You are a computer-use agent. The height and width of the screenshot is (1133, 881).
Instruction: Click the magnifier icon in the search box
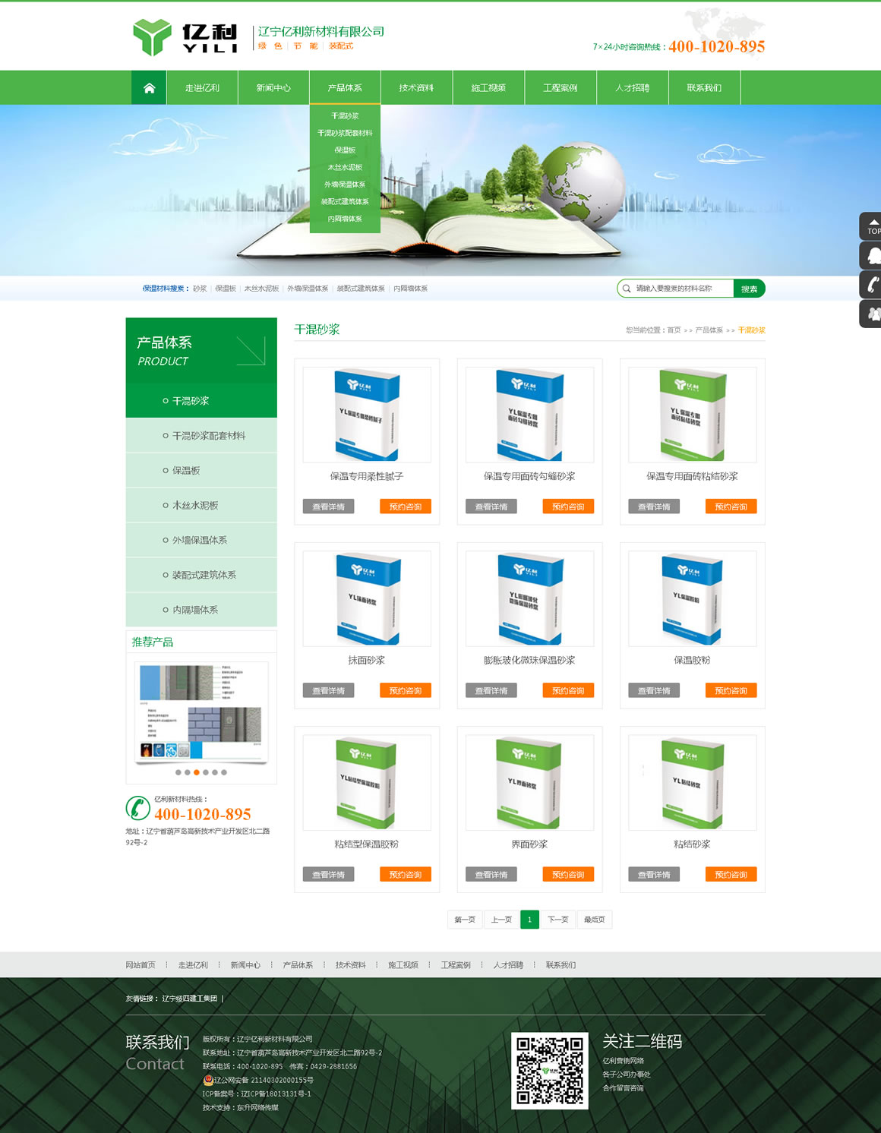(627, 289)
